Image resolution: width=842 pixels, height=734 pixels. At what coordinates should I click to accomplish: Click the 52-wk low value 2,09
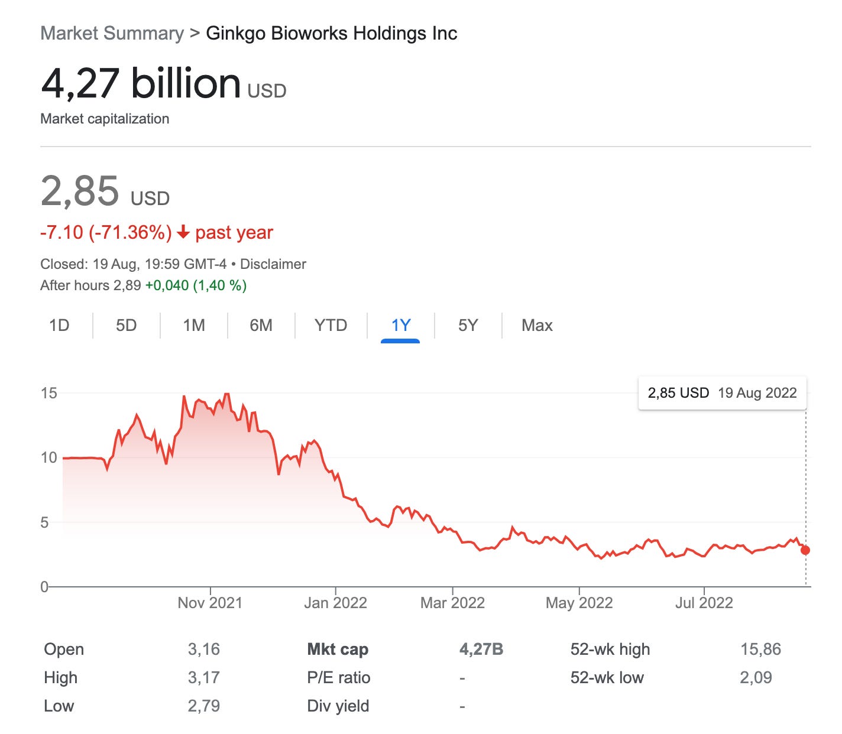(756, 678)
